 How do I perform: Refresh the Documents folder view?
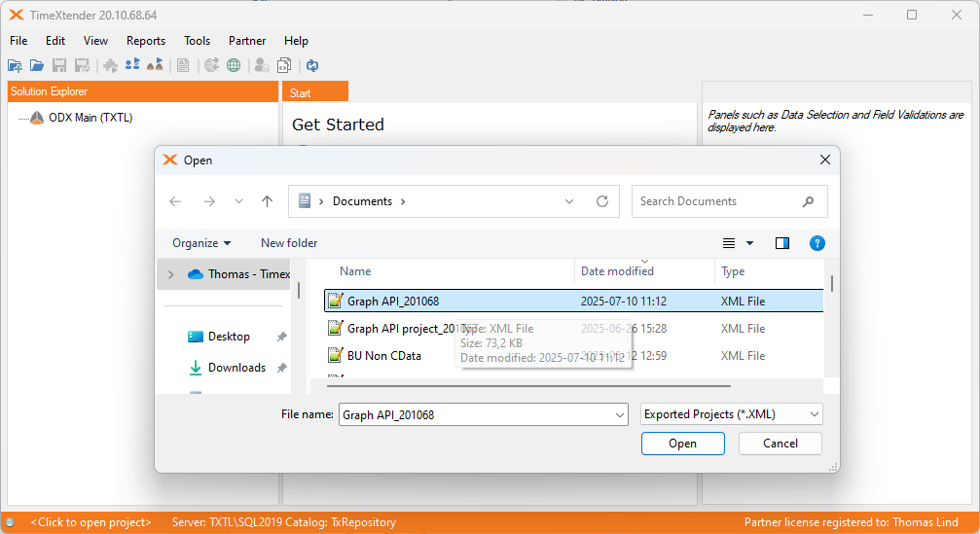(602, 201)
